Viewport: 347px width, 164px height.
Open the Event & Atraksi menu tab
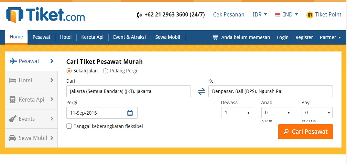coord(129,37)
